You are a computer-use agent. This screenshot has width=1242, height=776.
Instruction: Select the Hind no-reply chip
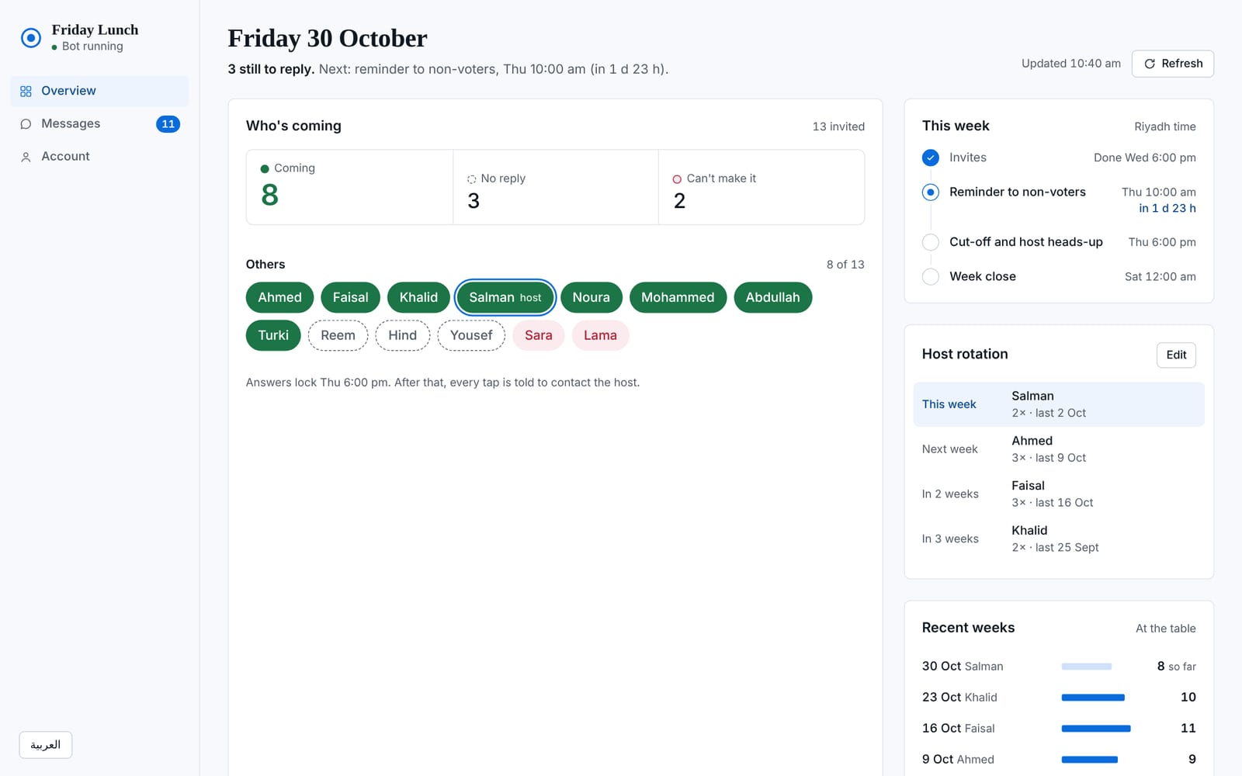click(402, 335)
